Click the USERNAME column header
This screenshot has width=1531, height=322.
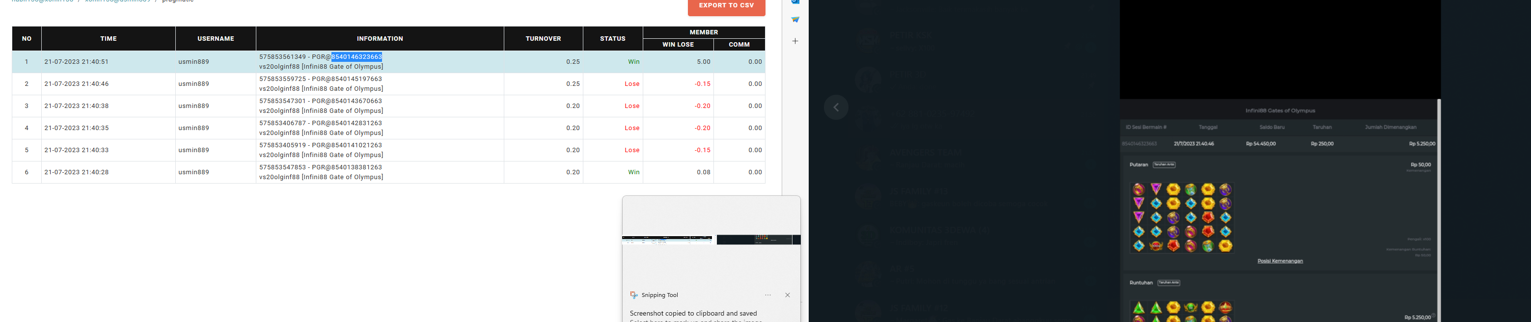[x=216, y=39]
